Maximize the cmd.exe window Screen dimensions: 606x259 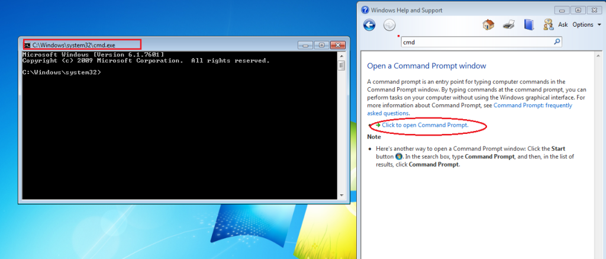click(321, 45)
